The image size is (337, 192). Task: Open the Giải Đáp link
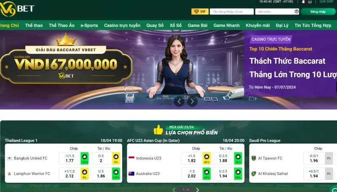326,2
